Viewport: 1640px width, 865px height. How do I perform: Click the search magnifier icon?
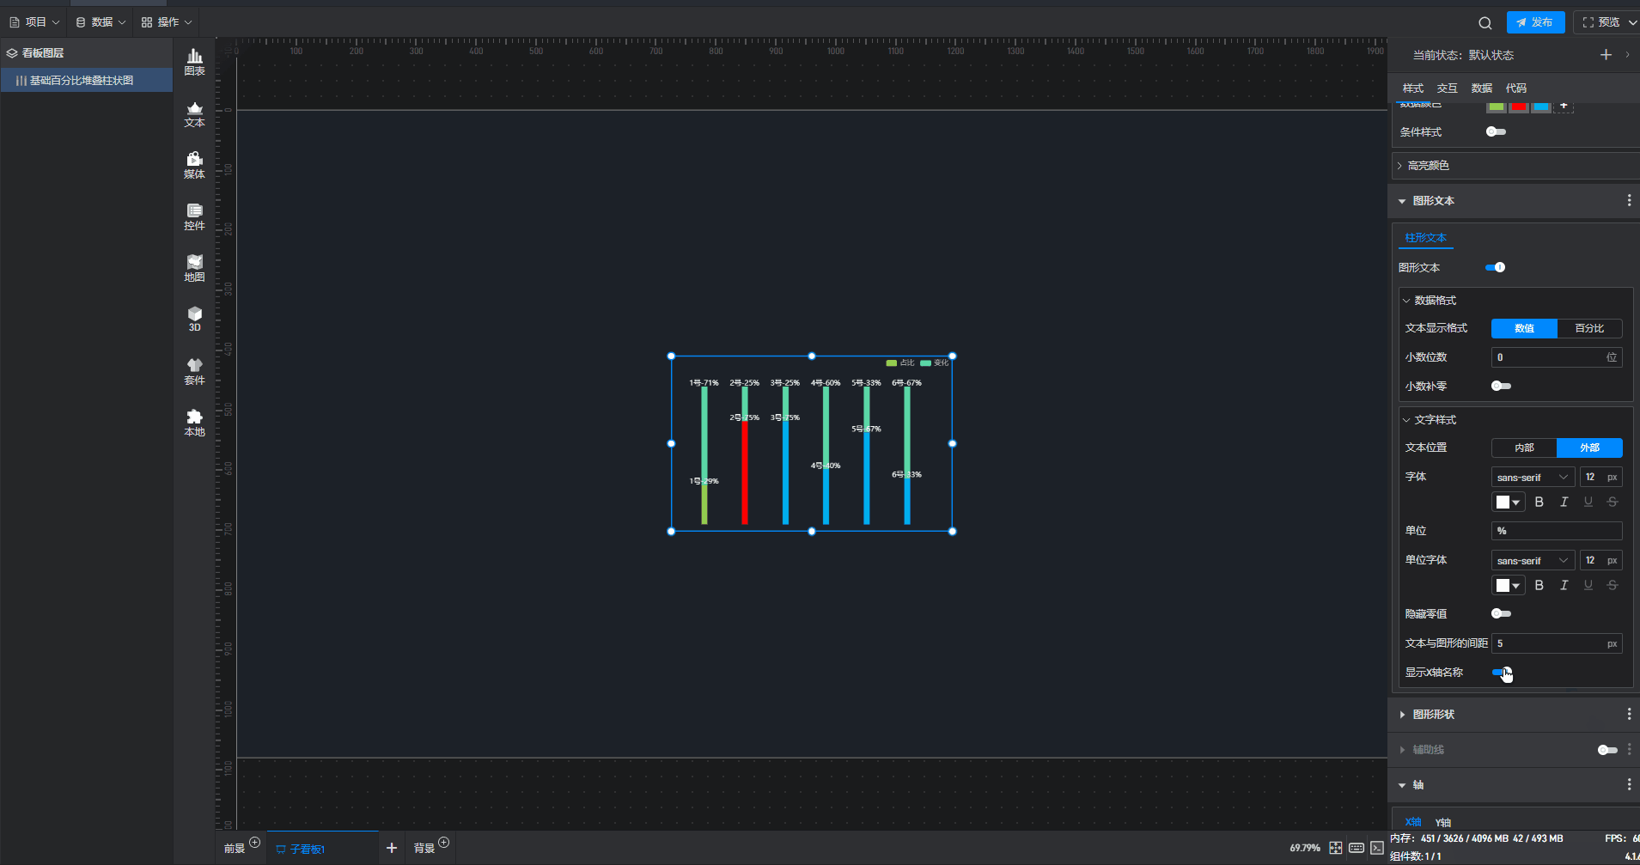pyautogui.click(x=1485, y=23)
